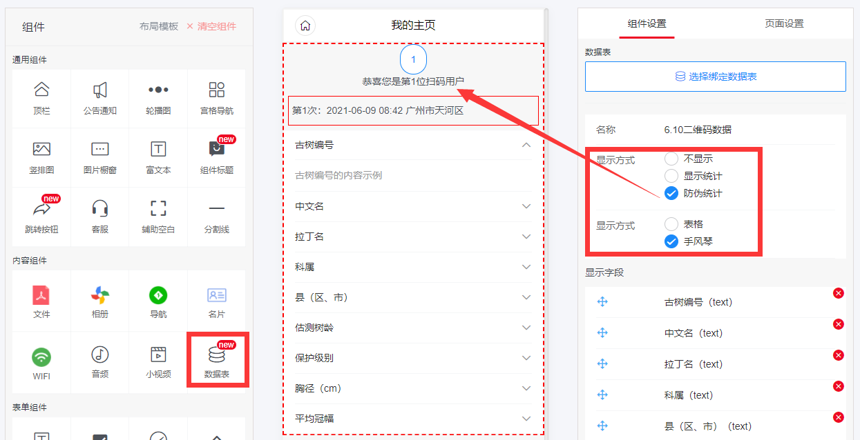Choose the 显示统计 radio option
The image size is (860, 440).
coord(671,176)
